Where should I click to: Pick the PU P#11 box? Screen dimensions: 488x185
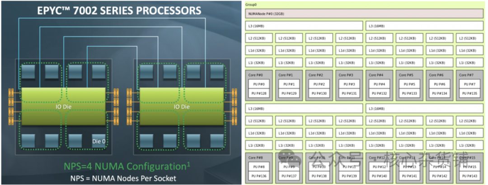pyautogui.click(x=349, y=167)
